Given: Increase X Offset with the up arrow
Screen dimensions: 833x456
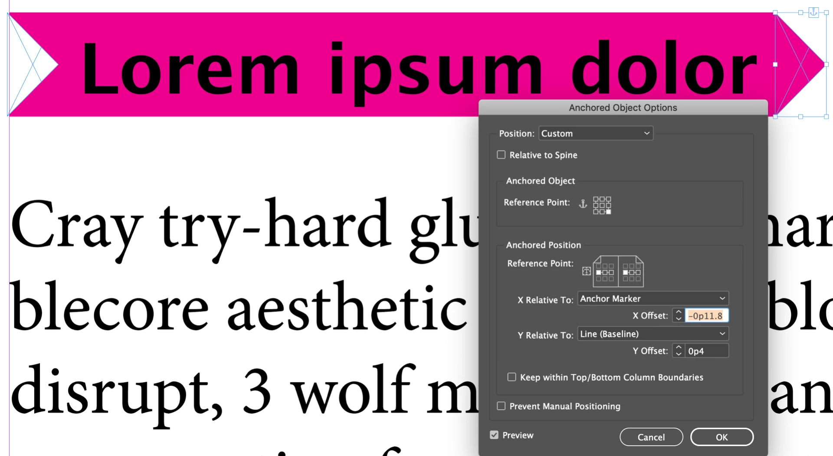Looking at the screenshot, I should [679, 312].
